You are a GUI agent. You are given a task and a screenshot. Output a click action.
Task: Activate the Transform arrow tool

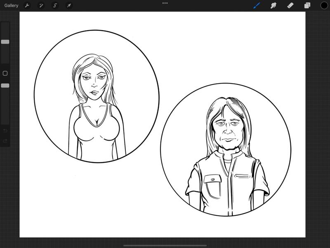[x=69, y=5]
